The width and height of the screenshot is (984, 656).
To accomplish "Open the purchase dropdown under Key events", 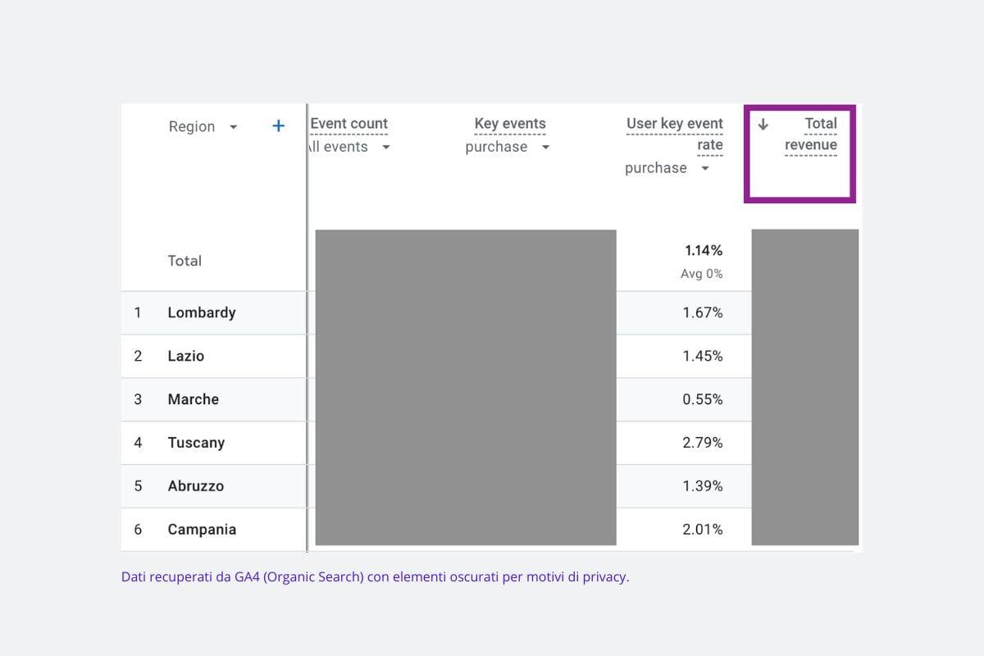I will coord(507,147).
